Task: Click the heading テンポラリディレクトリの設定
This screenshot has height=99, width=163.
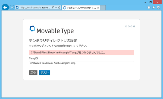Action: click(53, 40)
